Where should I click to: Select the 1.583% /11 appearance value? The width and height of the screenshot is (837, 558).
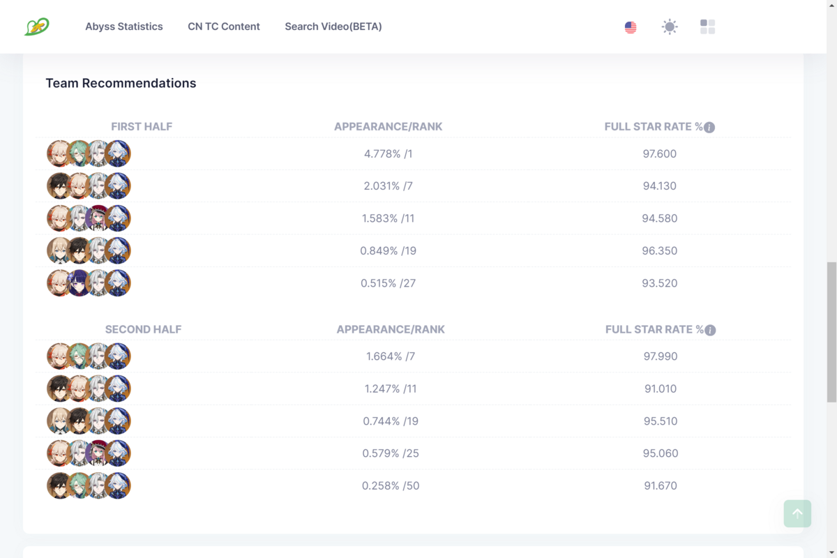[x=389, y=218]
